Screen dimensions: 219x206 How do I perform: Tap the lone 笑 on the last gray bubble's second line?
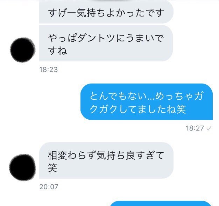(x=52, y=168)
